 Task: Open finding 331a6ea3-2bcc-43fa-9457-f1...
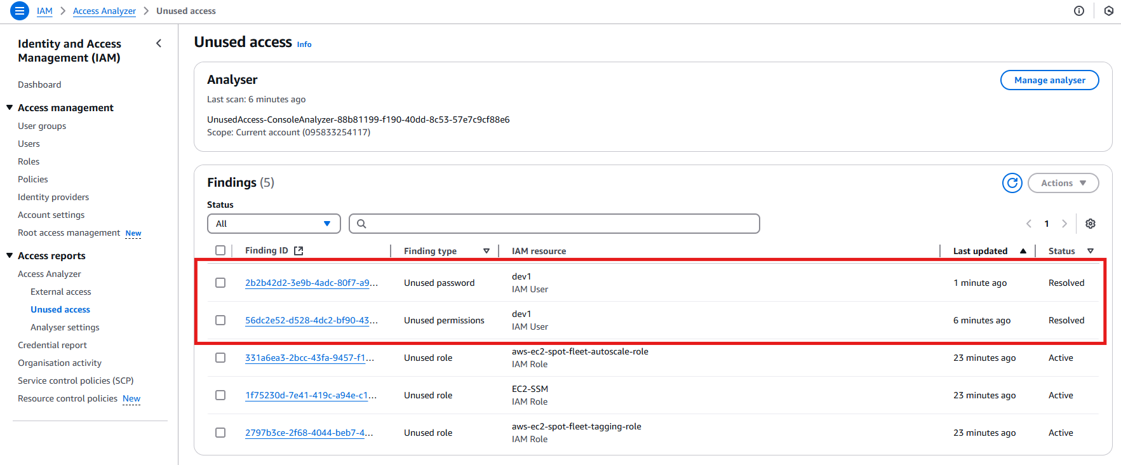click(309, 358)
